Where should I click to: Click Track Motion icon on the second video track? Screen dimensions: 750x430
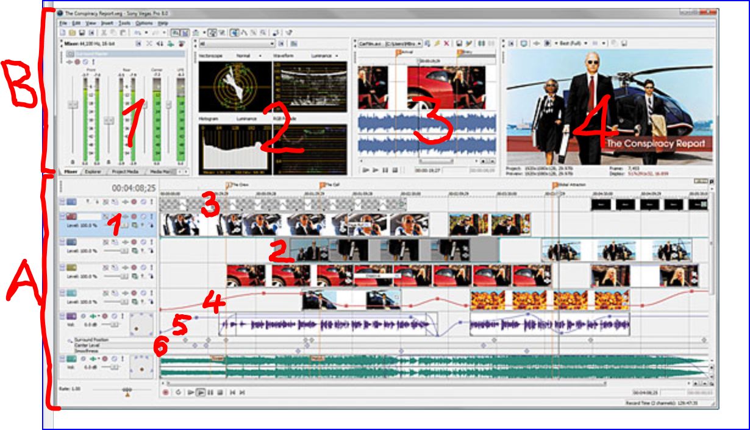click(115, 216)
